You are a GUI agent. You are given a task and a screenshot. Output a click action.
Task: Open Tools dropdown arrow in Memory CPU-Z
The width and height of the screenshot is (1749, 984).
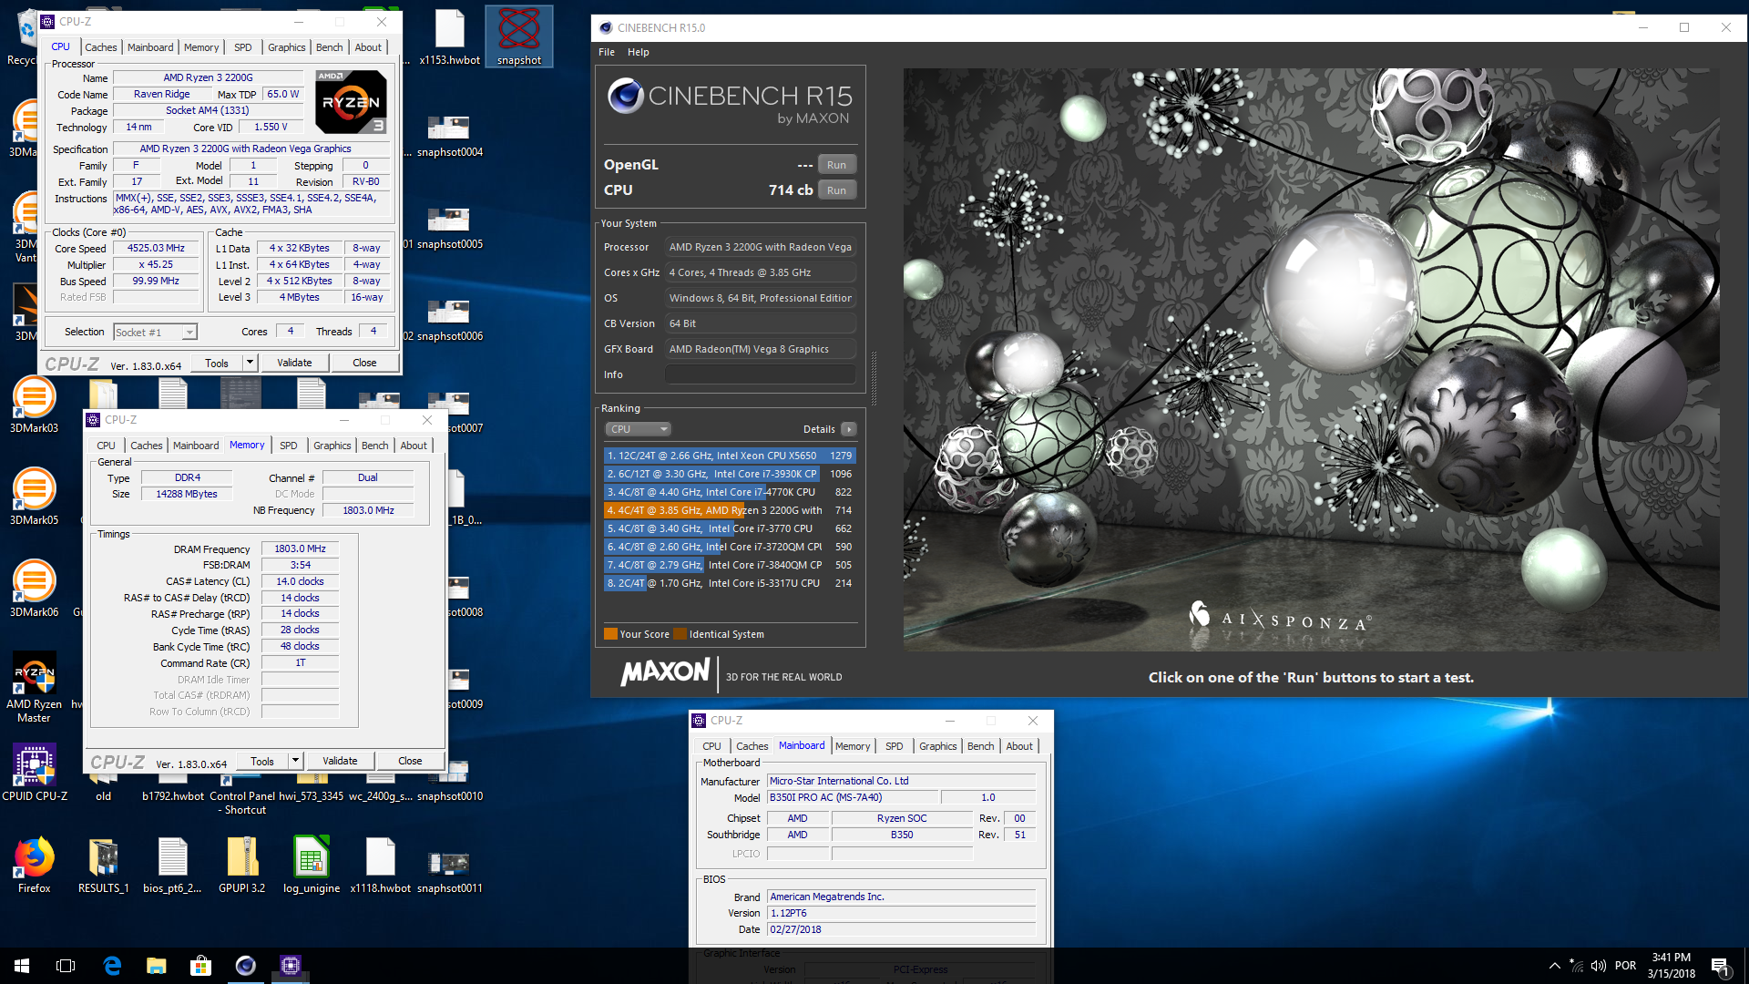pyautogui.click(x=294, y=761)
